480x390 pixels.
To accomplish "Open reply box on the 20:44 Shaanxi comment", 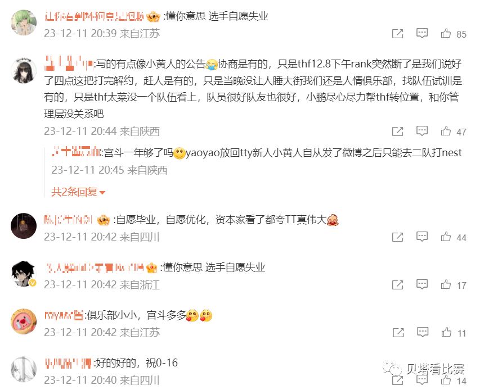I will point(422,131).
